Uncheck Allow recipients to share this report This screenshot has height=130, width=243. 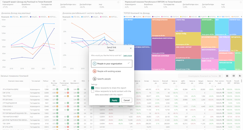[x=92, y=88]
